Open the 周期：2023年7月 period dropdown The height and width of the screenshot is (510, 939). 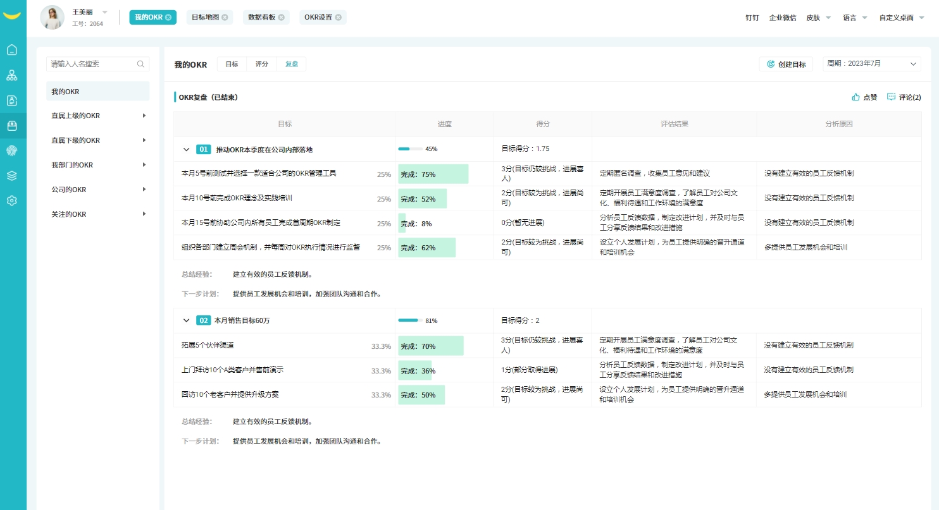(871, 63)
